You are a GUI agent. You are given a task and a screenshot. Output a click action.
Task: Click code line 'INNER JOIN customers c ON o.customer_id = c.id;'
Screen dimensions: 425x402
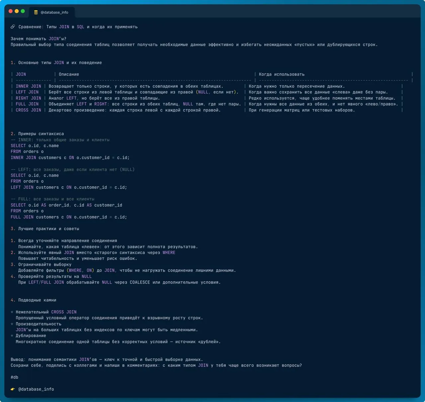point(70,158)
